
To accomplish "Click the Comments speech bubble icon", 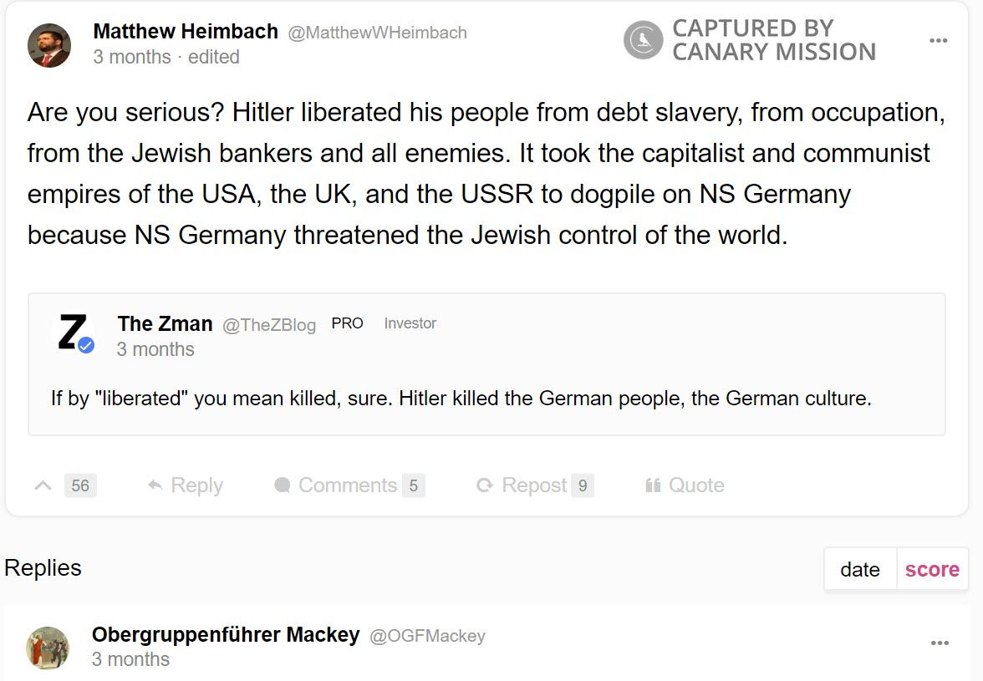I will click(x=283, y=485).
